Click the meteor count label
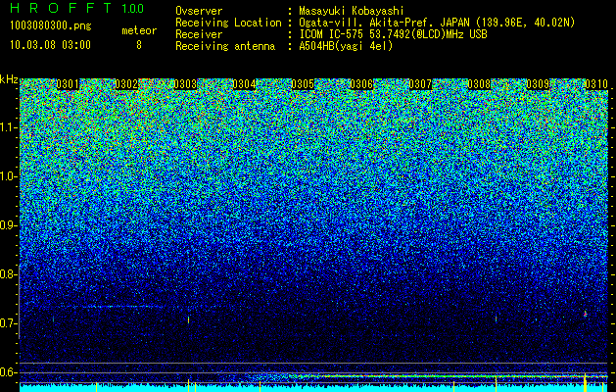 [139, 30]
